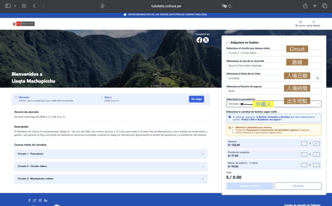Increase General ticket count with plus button
Screen dimensions: 332x206
[x=316, y=144]
